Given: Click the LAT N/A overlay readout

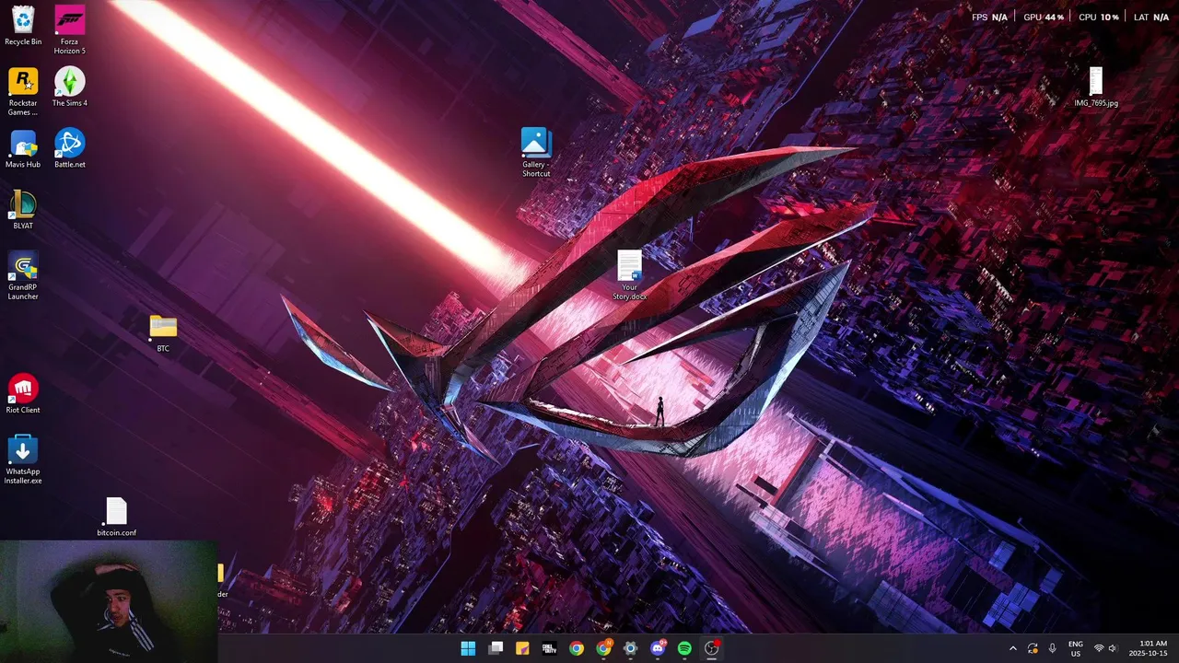Looking at the screenshot, I should point(1151,17).
